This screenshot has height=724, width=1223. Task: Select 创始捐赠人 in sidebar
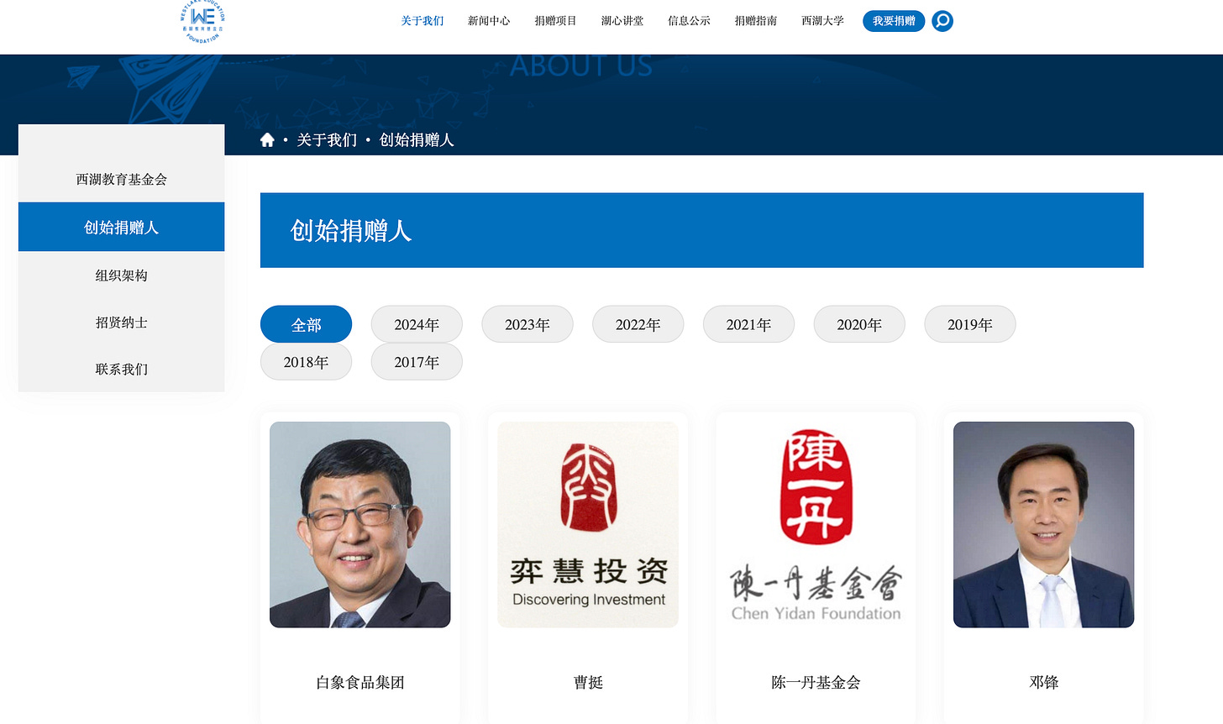pos(122,227)
